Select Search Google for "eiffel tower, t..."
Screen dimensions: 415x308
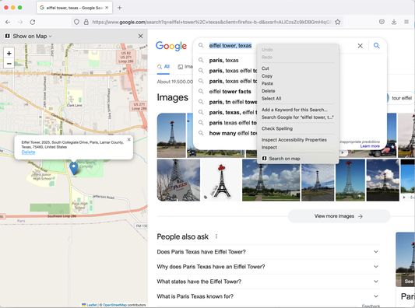[297, 117]
